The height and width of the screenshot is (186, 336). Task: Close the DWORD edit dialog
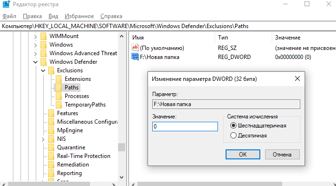tap(297, 78)
